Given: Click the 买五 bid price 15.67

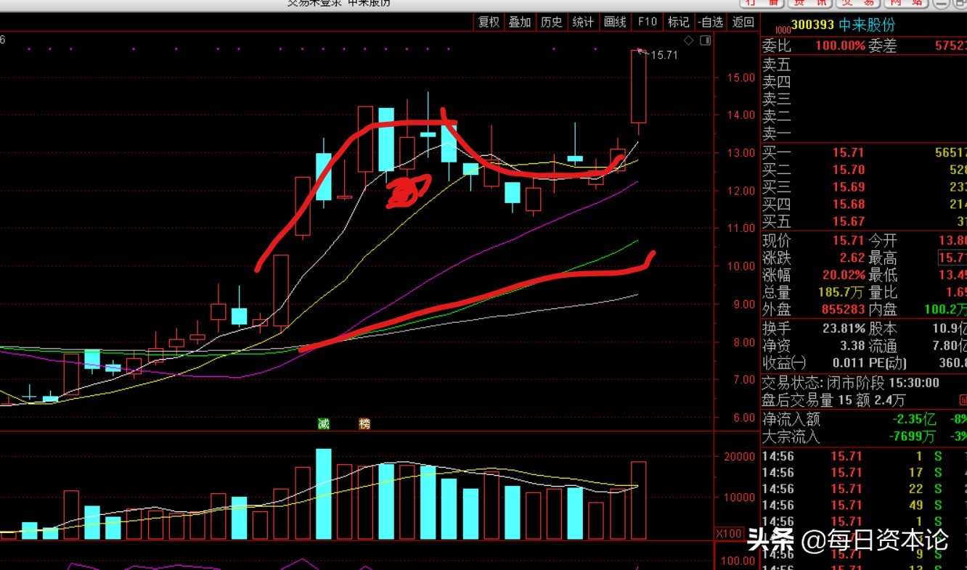Looking at the screenshot, I should (849, 222).
